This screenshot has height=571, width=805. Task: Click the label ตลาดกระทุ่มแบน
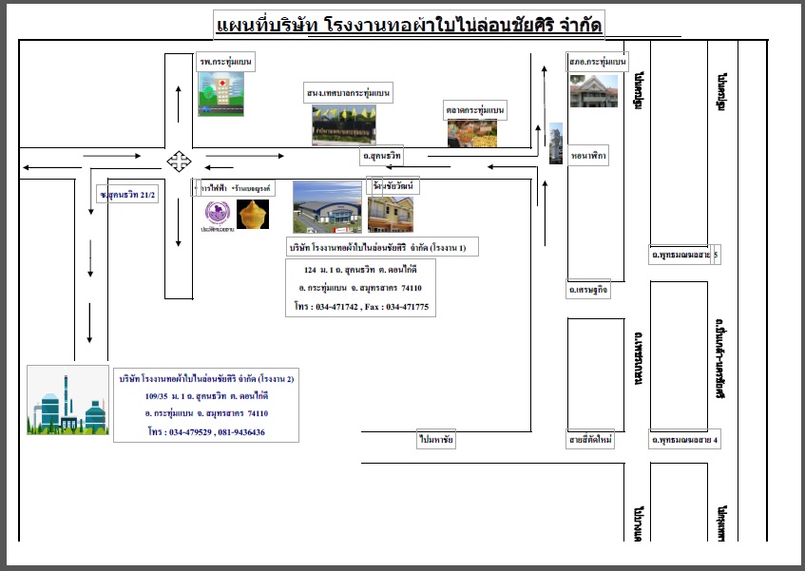[475, 110]
